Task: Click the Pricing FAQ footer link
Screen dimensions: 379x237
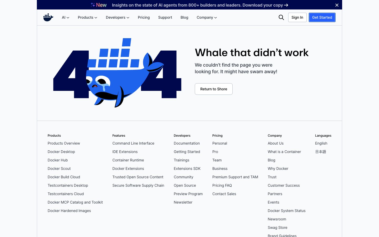Action: coord(222,185)
